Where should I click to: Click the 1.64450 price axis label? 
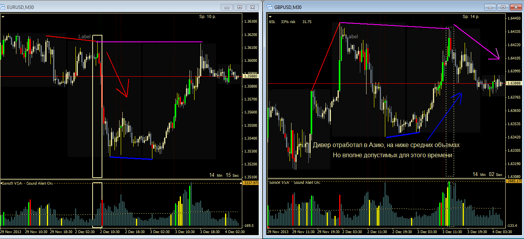(513, 18)
